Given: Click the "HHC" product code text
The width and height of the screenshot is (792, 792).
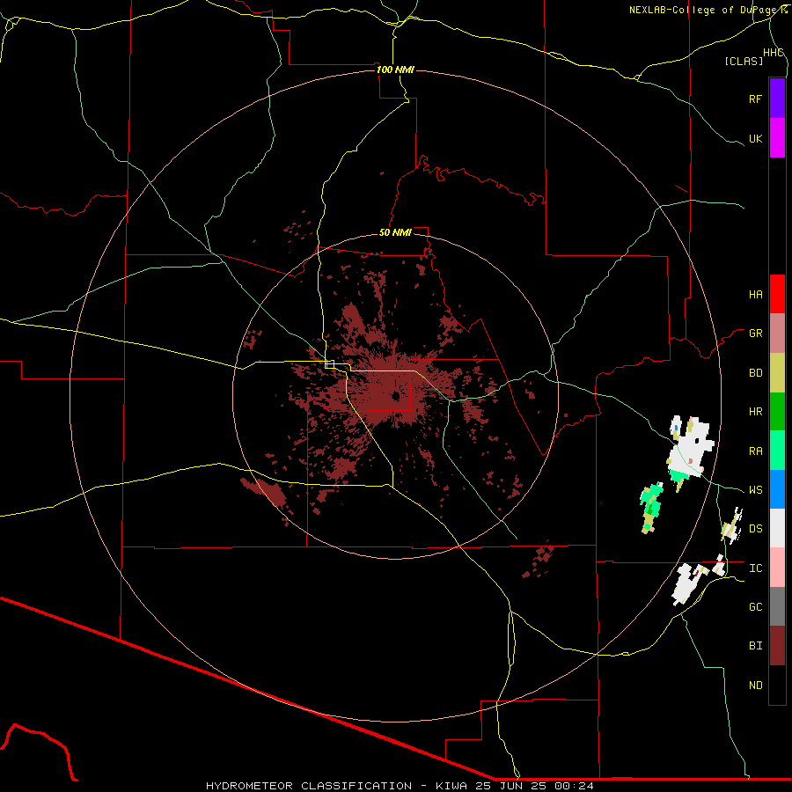Looking at the screenshot, I should pos(773,53).
